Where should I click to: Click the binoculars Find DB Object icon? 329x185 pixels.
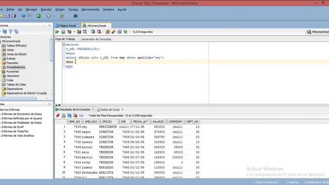coord(76,16)
